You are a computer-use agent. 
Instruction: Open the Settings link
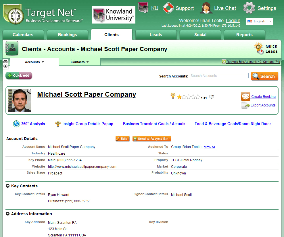[267, 8]
